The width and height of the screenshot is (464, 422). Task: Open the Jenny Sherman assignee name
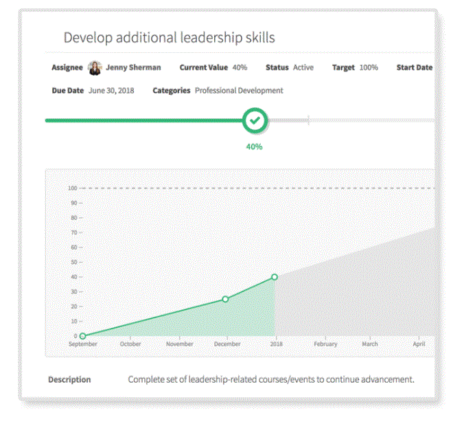coord(133,67)
